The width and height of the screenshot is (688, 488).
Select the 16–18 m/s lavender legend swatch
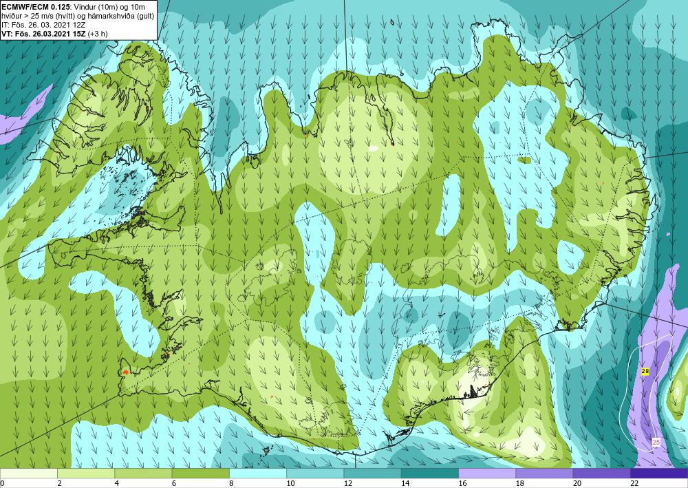487,473
